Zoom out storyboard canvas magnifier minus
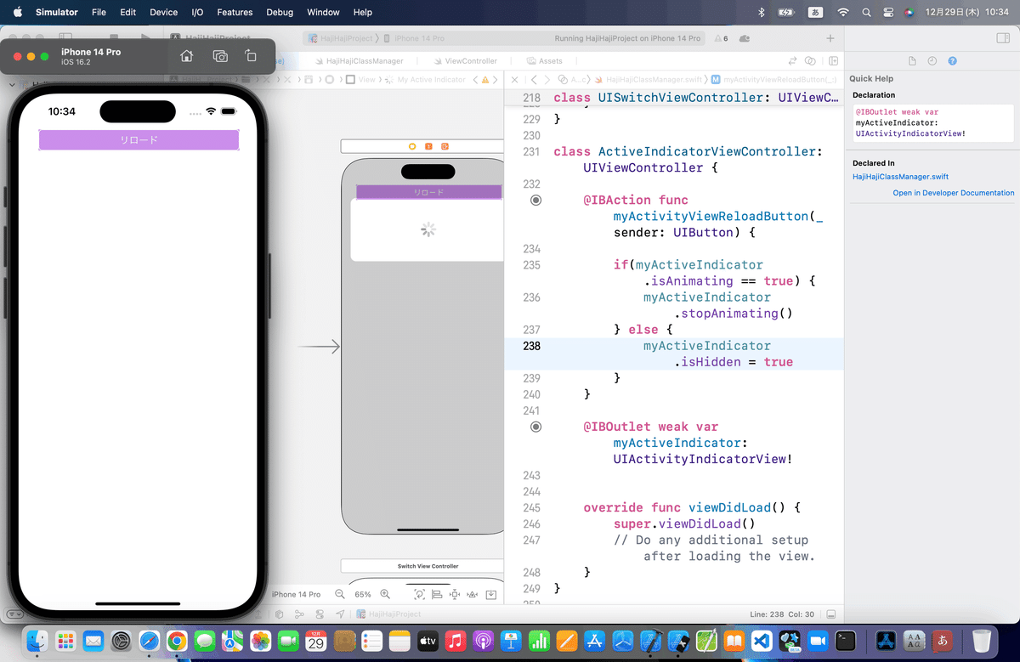 tap(340, 594)
